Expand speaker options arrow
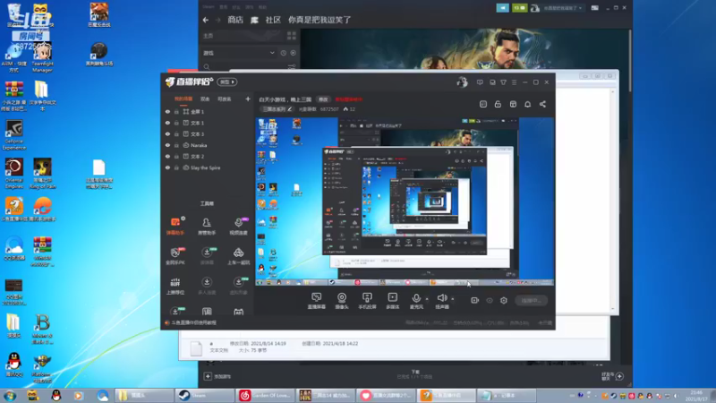 [x=453, y=299]
